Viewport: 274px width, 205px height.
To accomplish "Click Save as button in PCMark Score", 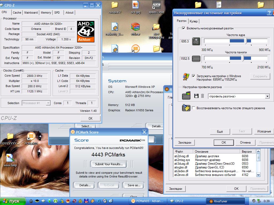I will click(134, 185).
